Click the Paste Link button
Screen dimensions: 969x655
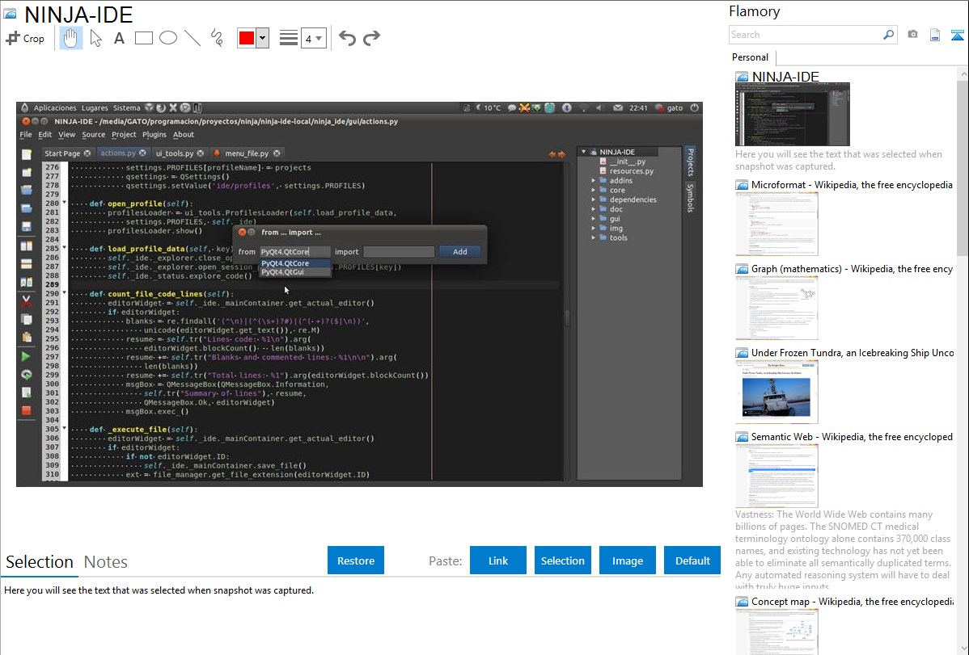(498, 561)
